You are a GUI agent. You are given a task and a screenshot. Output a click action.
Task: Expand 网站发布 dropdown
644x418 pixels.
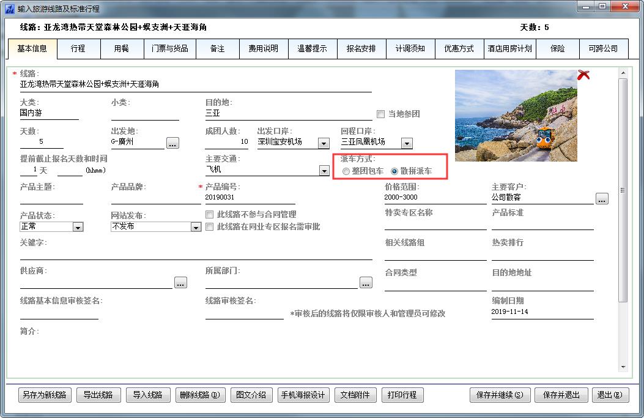pyautogui.click(x=196, y=227)
